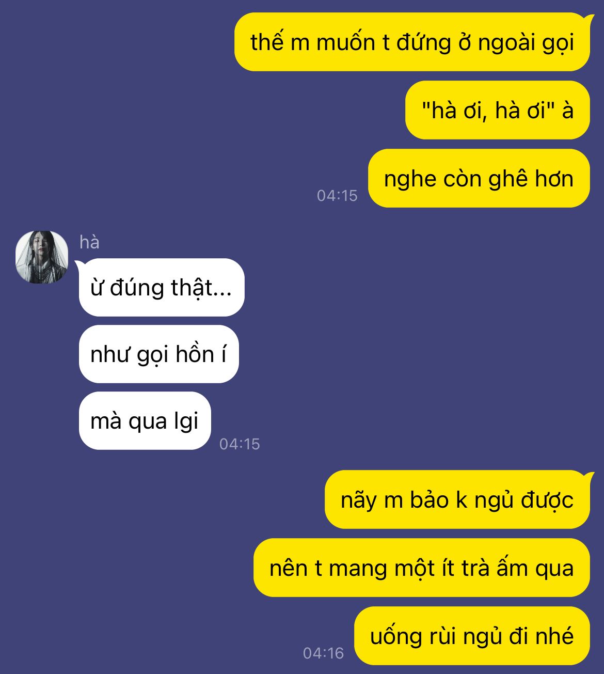Tap the reply "như gọi hồn í"
Image resolution: width=604 pixels, height=674 pixels.
tap(159, 354)
